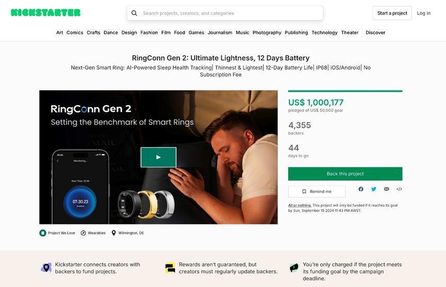This screenshot has width=446, height=287.
Task: Share project by email envelope icon
Action: [x=387, y=189]
